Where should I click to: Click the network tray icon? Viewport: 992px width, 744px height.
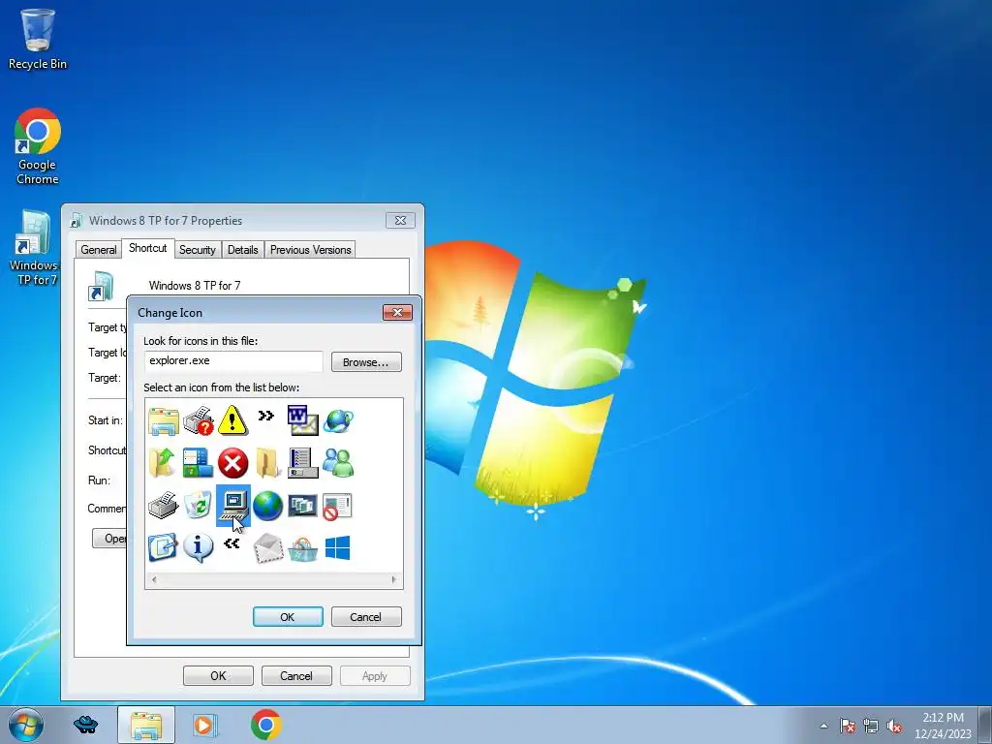871,726
